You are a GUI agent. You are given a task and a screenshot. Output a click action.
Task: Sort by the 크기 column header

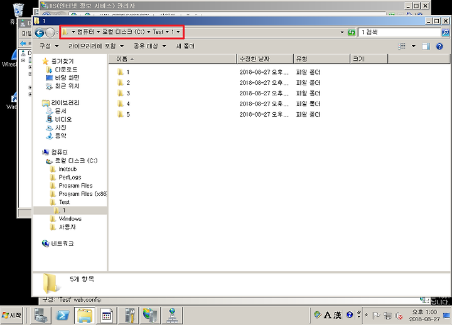369,59
